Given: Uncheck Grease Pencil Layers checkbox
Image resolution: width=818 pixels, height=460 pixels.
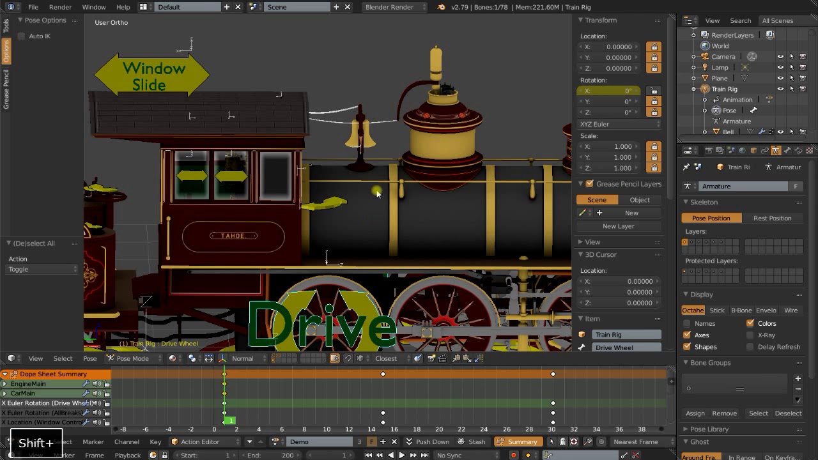Looking at the screenshot, I should coord(589,184).
